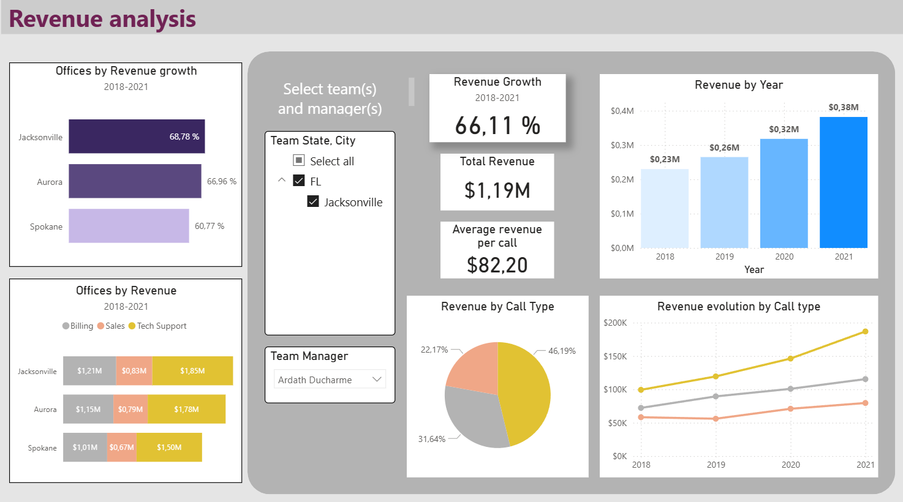The width and height of the screenshot is (903, 502).
Task: Select the 2018 revenue bar
Action: (x=664, y=208)
